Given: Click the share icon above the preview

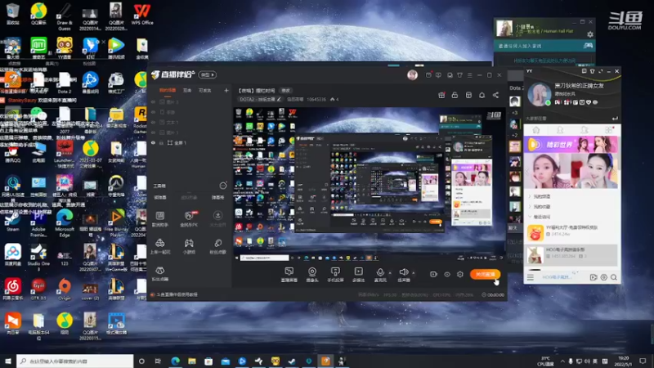Looking at the screenshot, I should pos(495,95).
